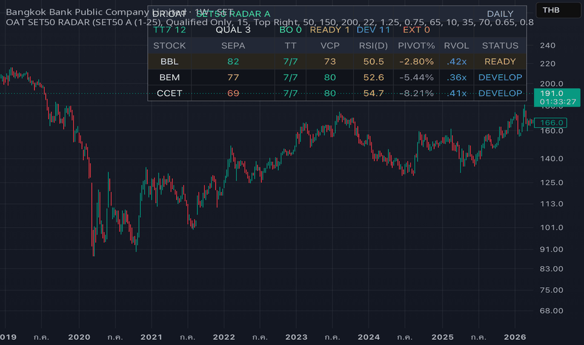
Task: Click the RVOL column header
Action: (x=456, y=46)
